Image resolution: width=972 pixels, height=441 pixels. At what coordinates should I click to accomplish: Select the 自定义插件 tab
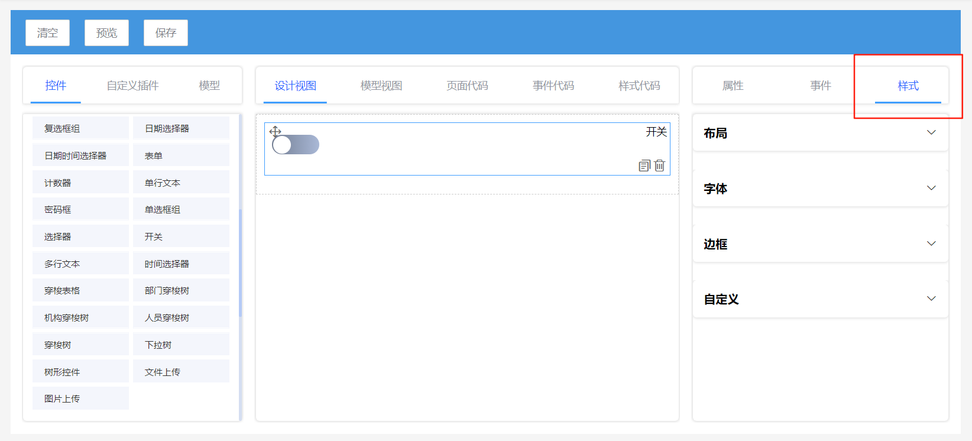(x=132, y=86)
